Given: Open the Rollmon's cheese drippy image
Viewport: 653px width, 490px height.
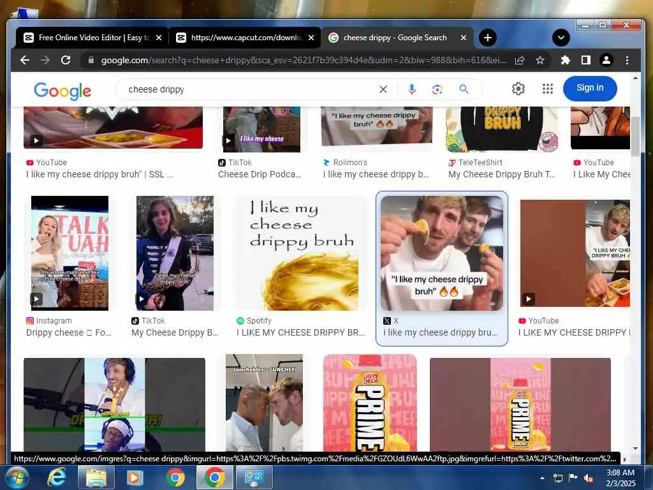Looking at the screenshot, I should pyautogui.click(x=376, y=126).
